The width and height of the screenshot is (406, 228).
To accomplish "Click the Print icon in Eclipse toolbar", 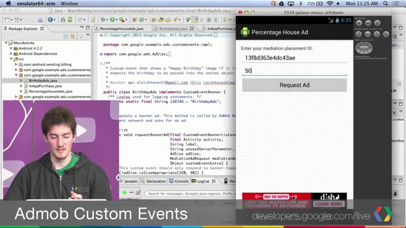I will pos(40,20).
